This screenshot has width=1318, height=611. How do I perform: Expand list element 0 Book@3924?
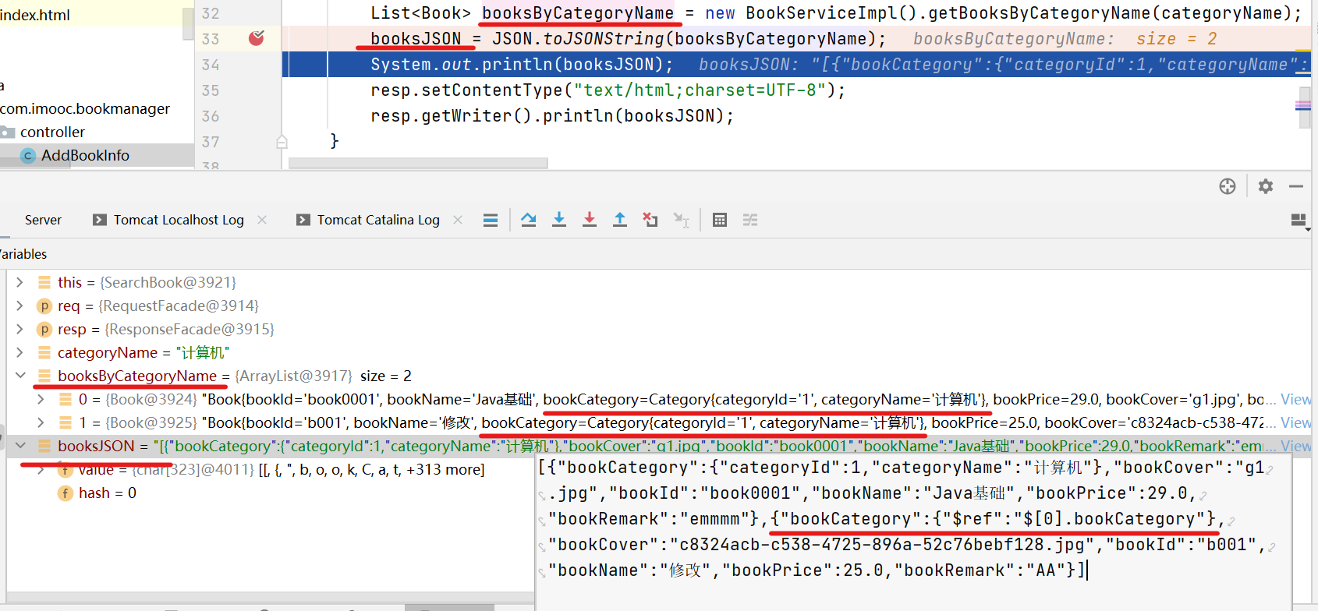[x=41, y=399]
